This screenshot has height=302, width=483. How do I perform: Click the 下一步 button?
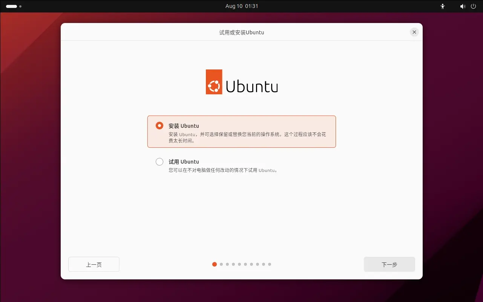(x=389, y=264)
